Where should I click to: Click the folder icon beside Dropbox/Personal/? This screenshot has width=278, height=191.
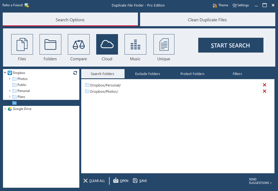87,85
